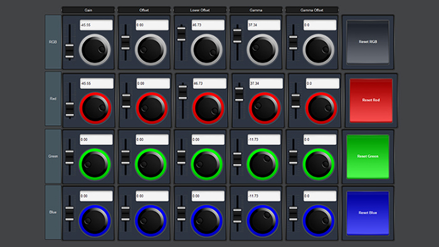Viewport: 439px width, 247px height.
Task: Click the RGB Lower Offset field 46.73
Action: (208, 25)
